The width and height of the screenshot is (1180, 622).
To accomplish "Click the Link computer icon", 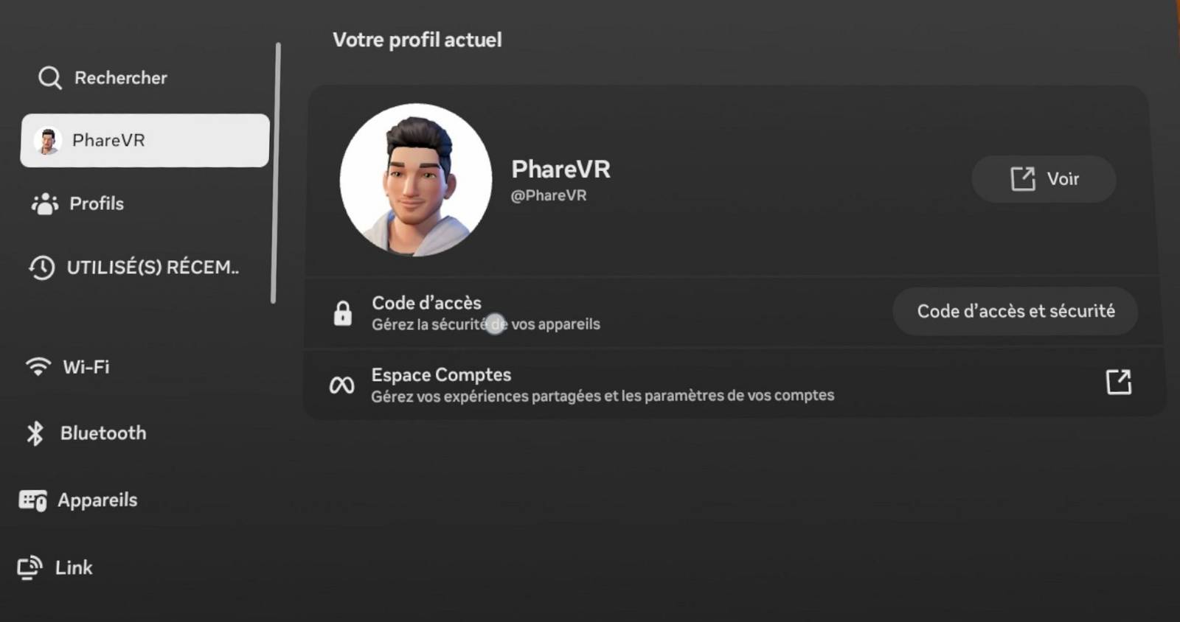I will pos(29,567).
